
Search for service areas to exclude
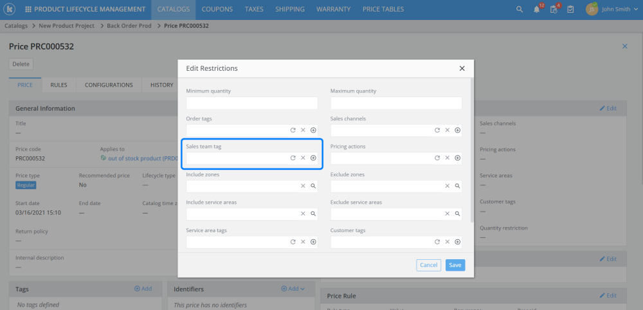pyautogui.click(x=457, y=214)
